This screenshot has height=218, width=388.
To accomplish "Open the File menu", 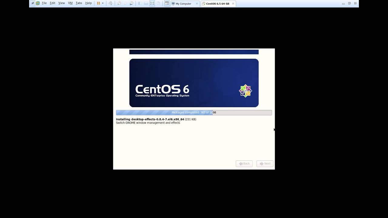I will coord(44,3).
